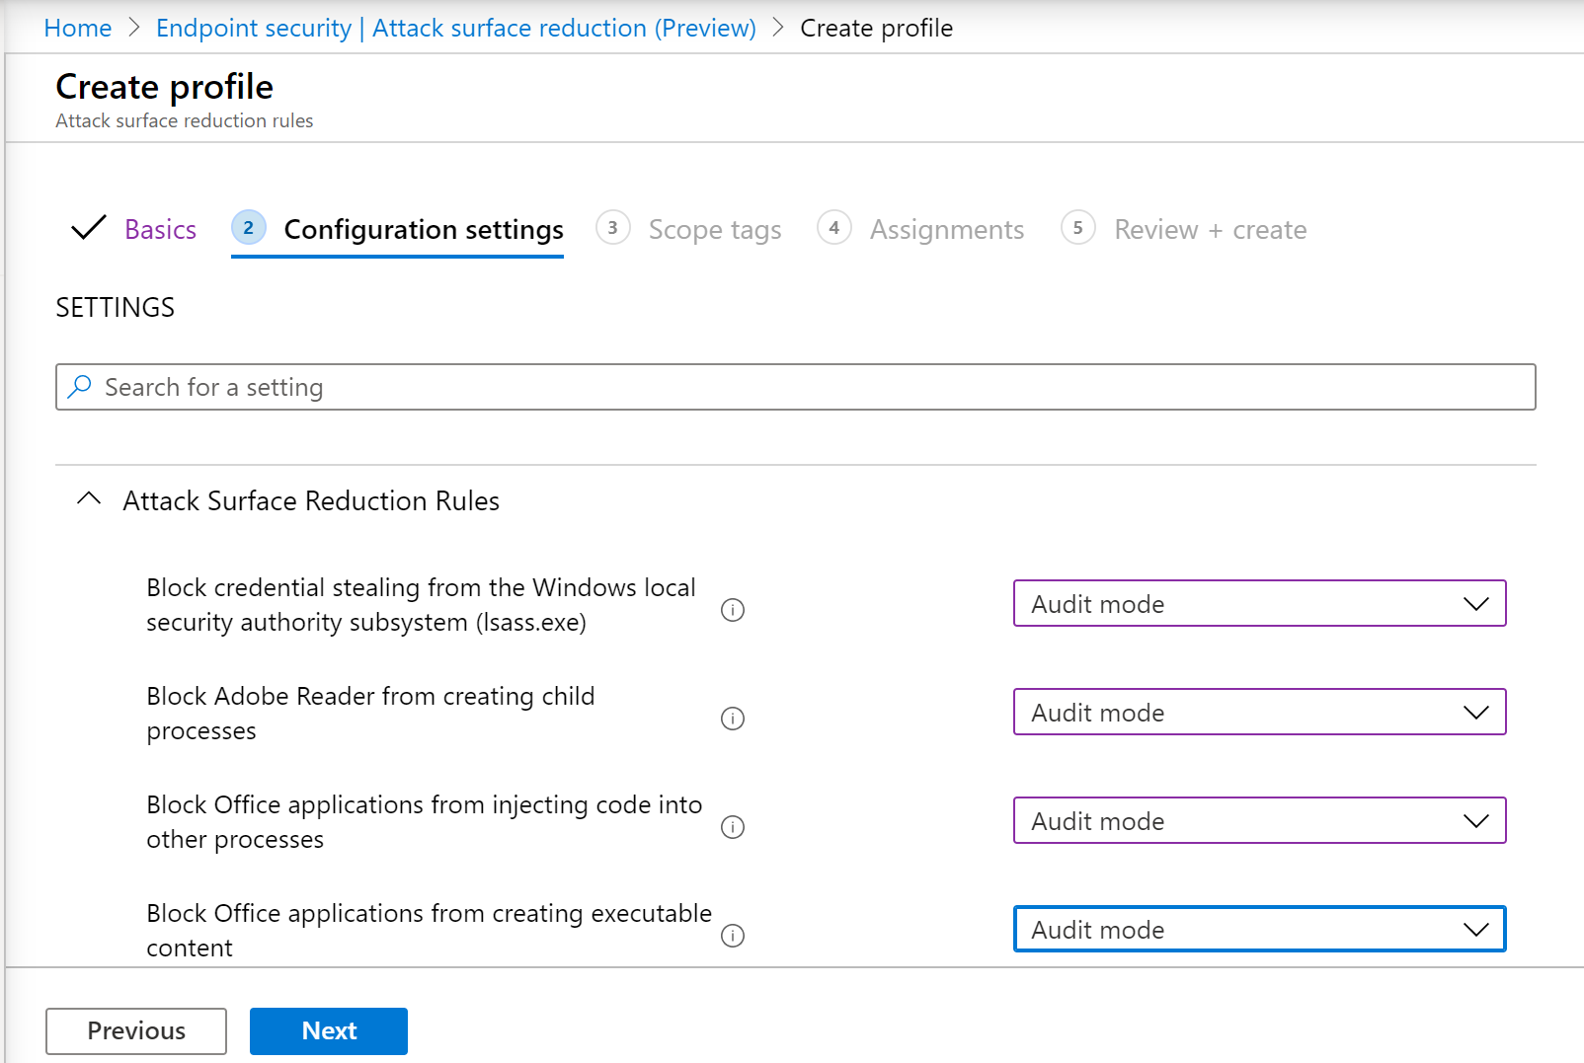Click the Next button

[x=329, y=1031]
